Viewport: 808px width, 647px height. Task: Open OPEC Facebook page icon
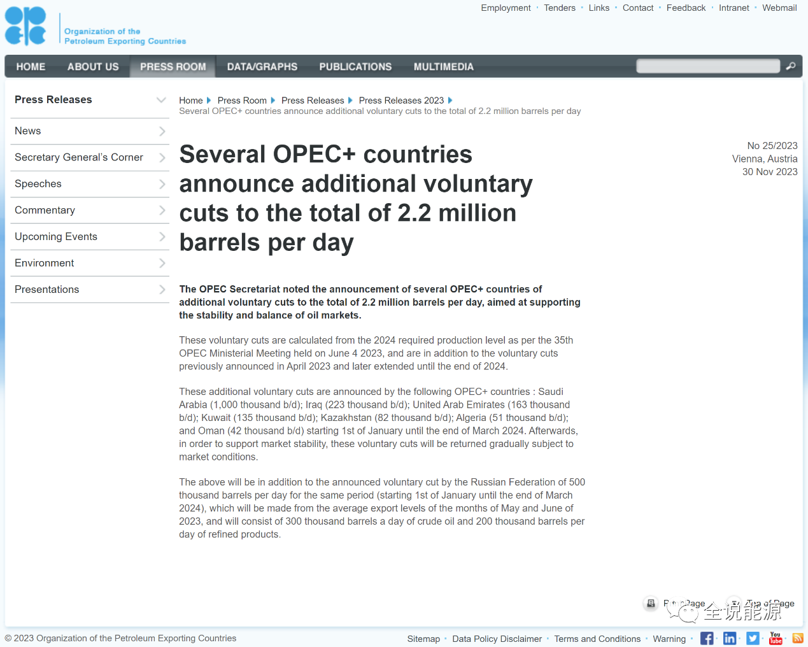coord(707,638)
